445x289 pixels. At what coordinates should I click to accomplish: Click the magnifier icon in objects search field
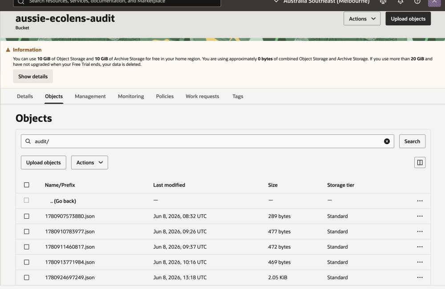tap(28, 141)
